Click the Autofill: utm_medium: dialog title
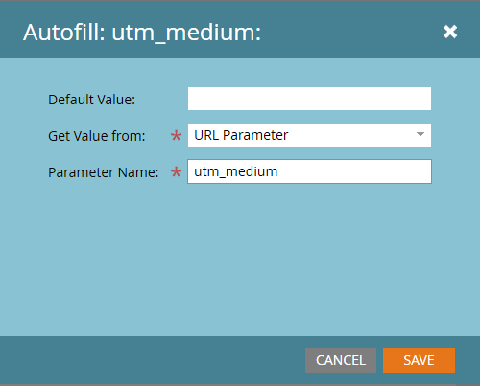480x386 pixels. coord(142,33)
